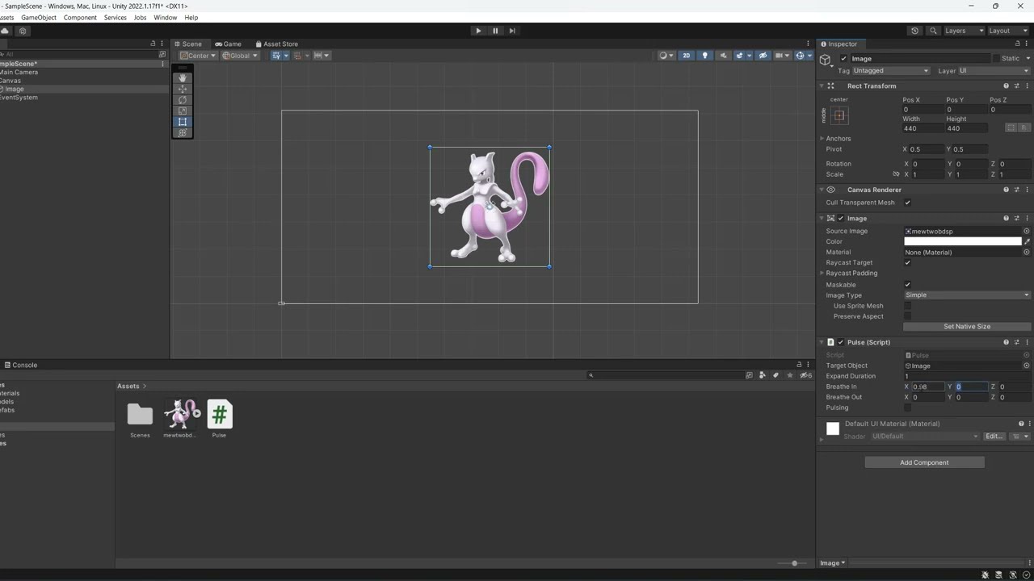Select the Rotate tool in Scene toolbar
1034x581 pixels.
click(183, 100)
